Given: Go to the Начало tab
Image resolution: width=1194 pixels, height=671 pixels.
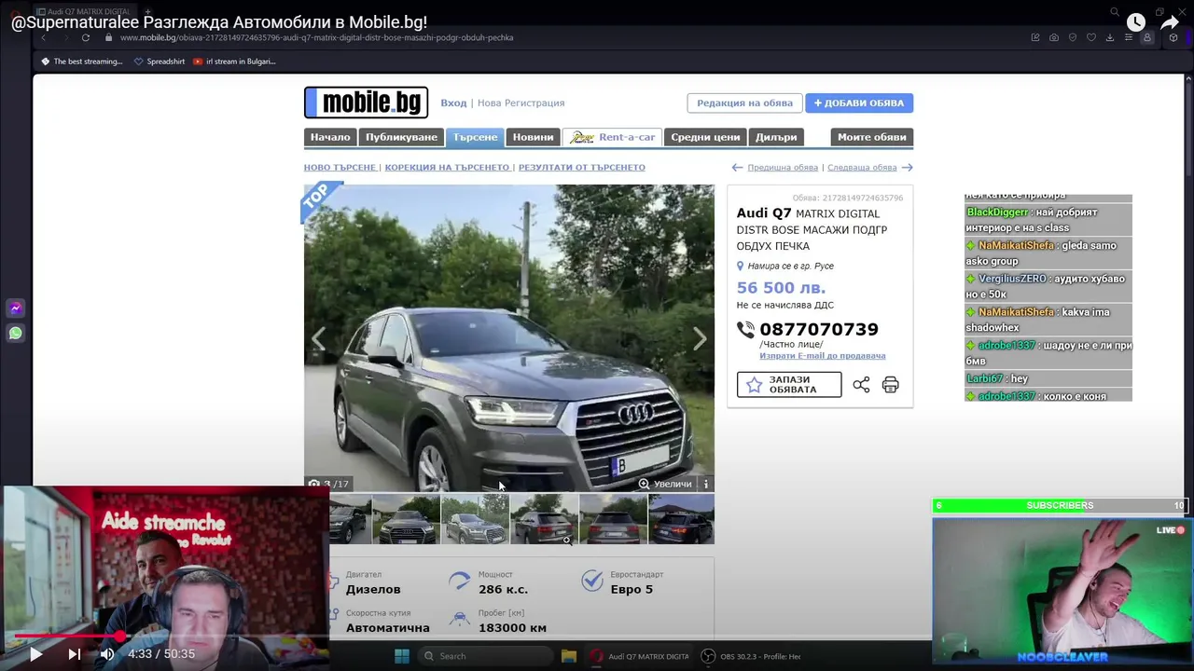Looking at the screenshot, I should pyautogui.click(x=330, y=137).
